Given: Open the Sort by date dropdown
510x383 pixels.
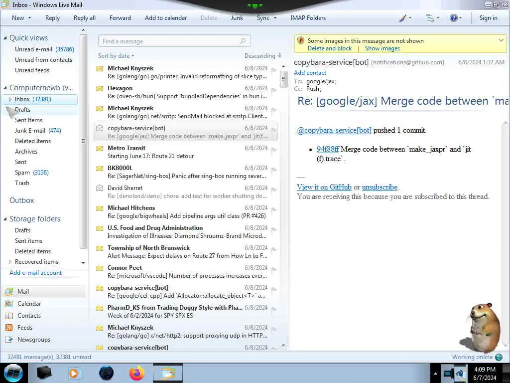Looking at the screenshot, I should 116,56.
